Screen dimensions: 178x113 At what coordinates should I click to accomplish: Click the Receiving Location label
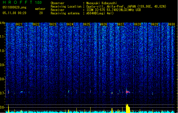coord(66,6)
